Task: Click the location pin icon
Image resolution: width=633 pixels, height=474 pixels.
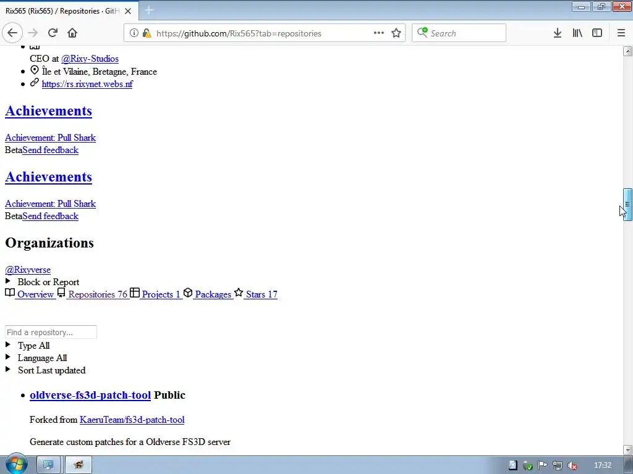Action: tap(35, 70)
